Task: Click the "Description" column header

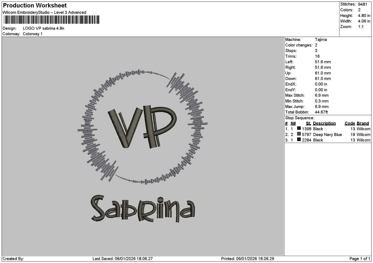Action: click(x=324, y=123)
